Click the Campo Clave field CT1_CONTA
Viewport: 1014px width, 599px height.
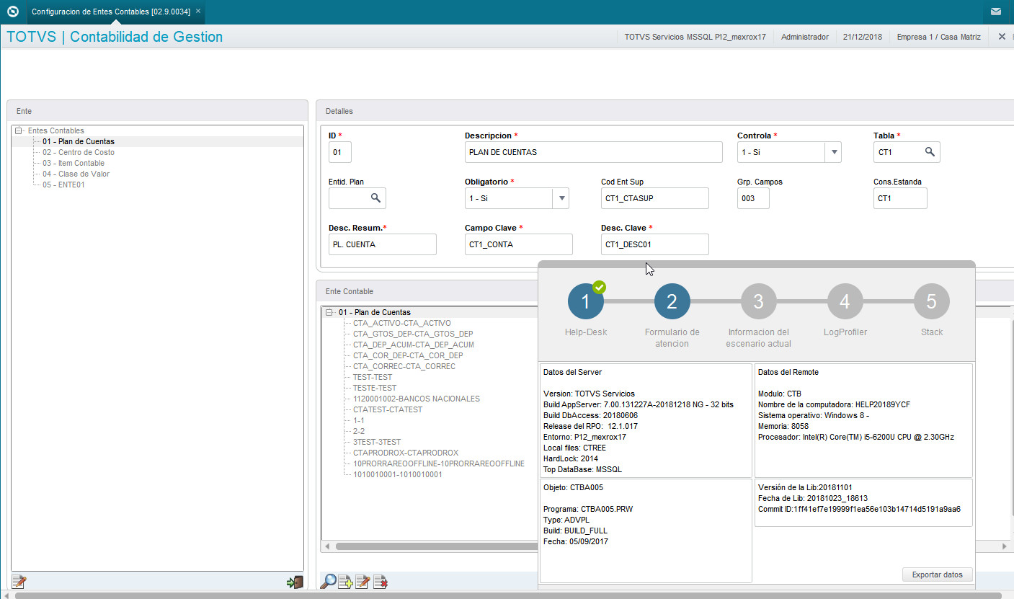[x=518, y=244]
